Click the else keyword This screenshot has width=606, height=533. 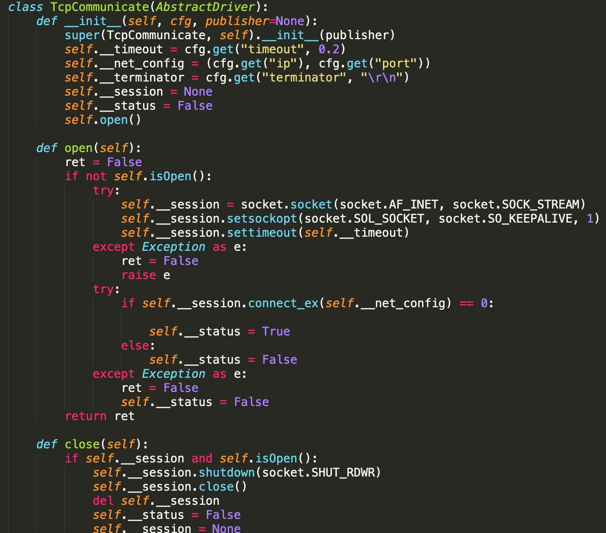pyautogui.click(x=135, y=346)
